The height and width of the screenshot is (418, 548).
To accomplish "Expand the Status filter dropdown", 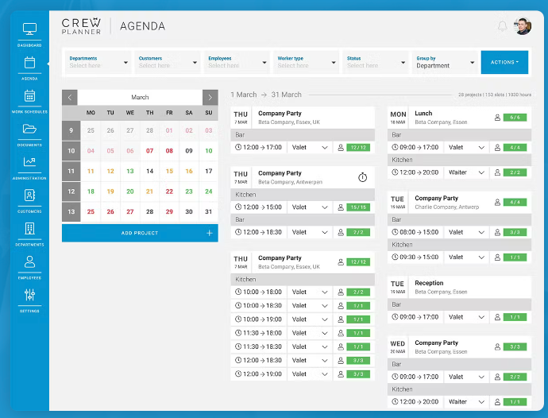I will point(376,62).
